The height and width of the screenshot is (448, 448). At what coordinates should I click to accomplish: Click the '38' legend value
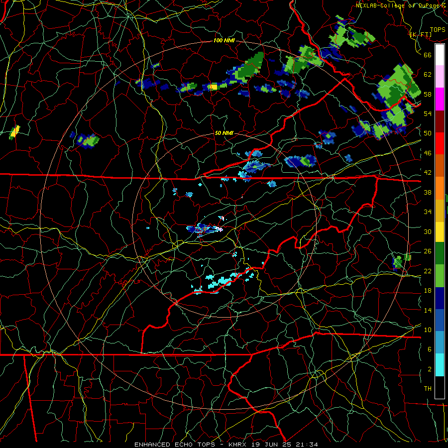point(428,192)
